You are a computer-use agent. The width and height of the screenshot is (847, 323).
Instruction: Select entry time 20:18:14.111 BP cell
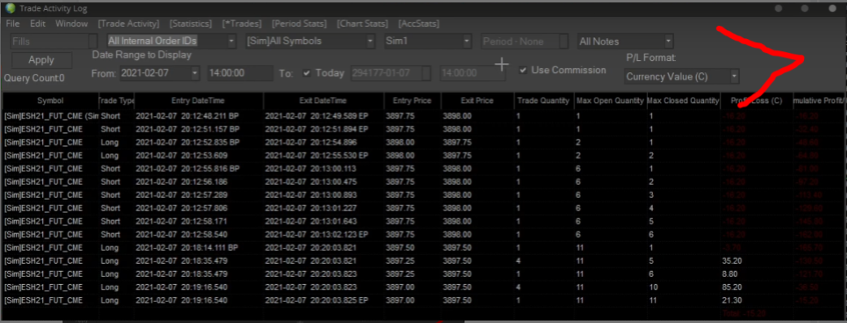[198, 248]
